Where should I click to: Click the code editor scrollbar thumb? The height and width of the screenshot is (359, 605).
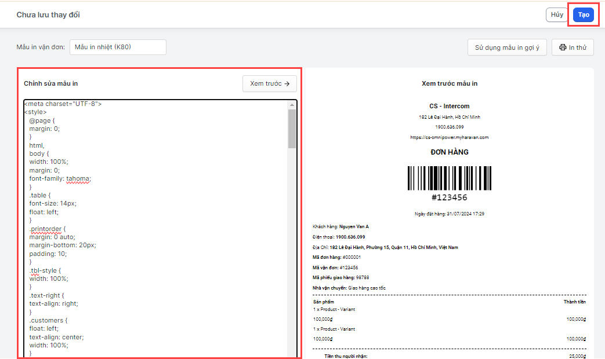(292, 129)
